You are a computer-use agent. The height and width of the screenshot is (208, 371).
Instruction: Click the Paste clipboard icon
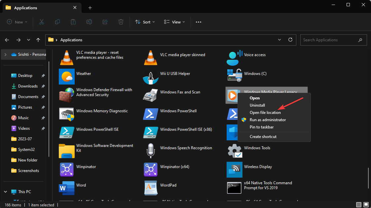coord(73,22)
